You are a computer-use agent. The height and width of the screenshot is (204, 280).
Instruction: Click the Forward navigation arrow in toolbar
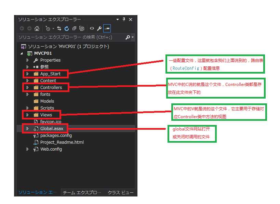tap(29, 28)
